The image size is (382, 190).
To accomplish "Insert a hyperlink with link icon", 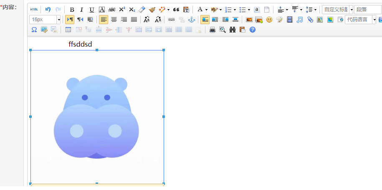I will pyautogui.click(x=172, y=20).
